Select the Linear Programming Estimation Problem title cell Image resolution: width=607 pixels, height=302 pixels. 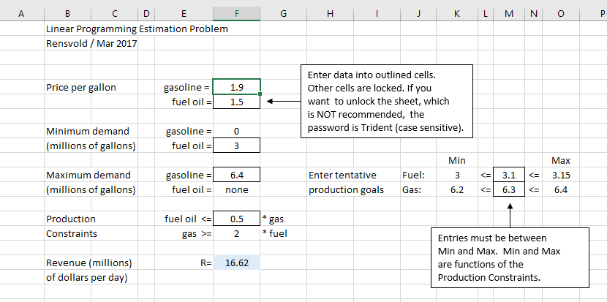pos(136,29)
